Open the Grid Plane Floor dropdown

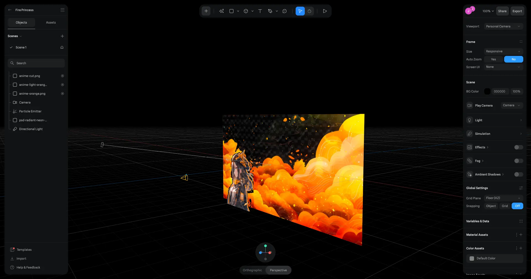(x=503, y=198)
